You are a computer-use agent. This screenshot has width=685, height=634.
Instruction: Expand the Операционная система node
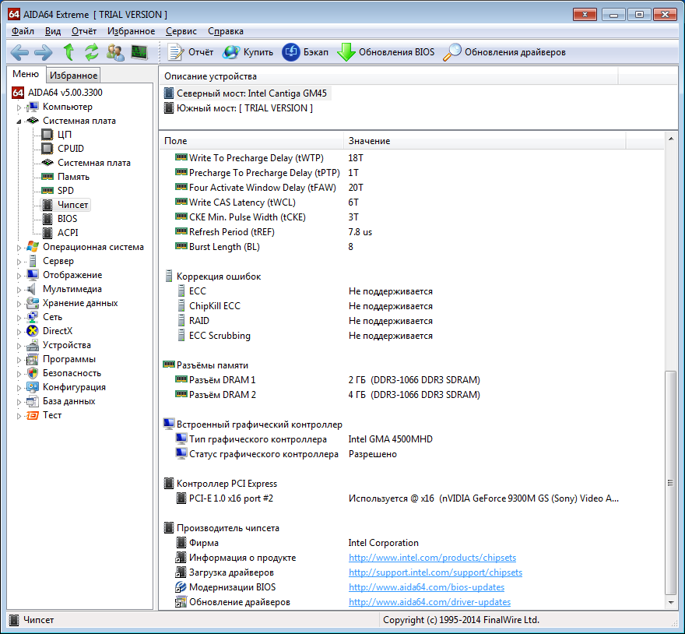(19, 248)
